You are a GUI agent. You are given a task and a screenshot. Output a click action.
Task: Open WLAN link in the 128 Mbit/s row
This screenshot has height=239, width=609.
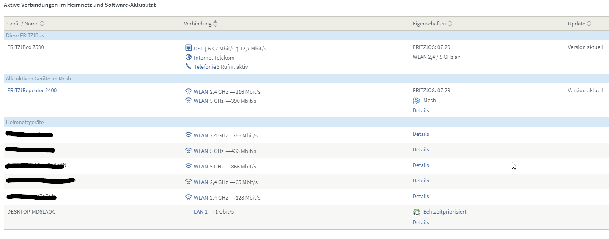coord(201,198)
